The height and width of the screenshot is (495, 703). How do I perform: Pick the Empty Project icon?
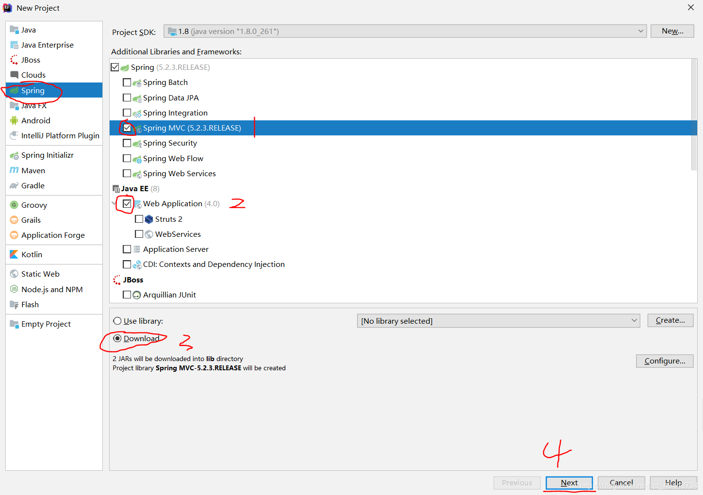14,324
